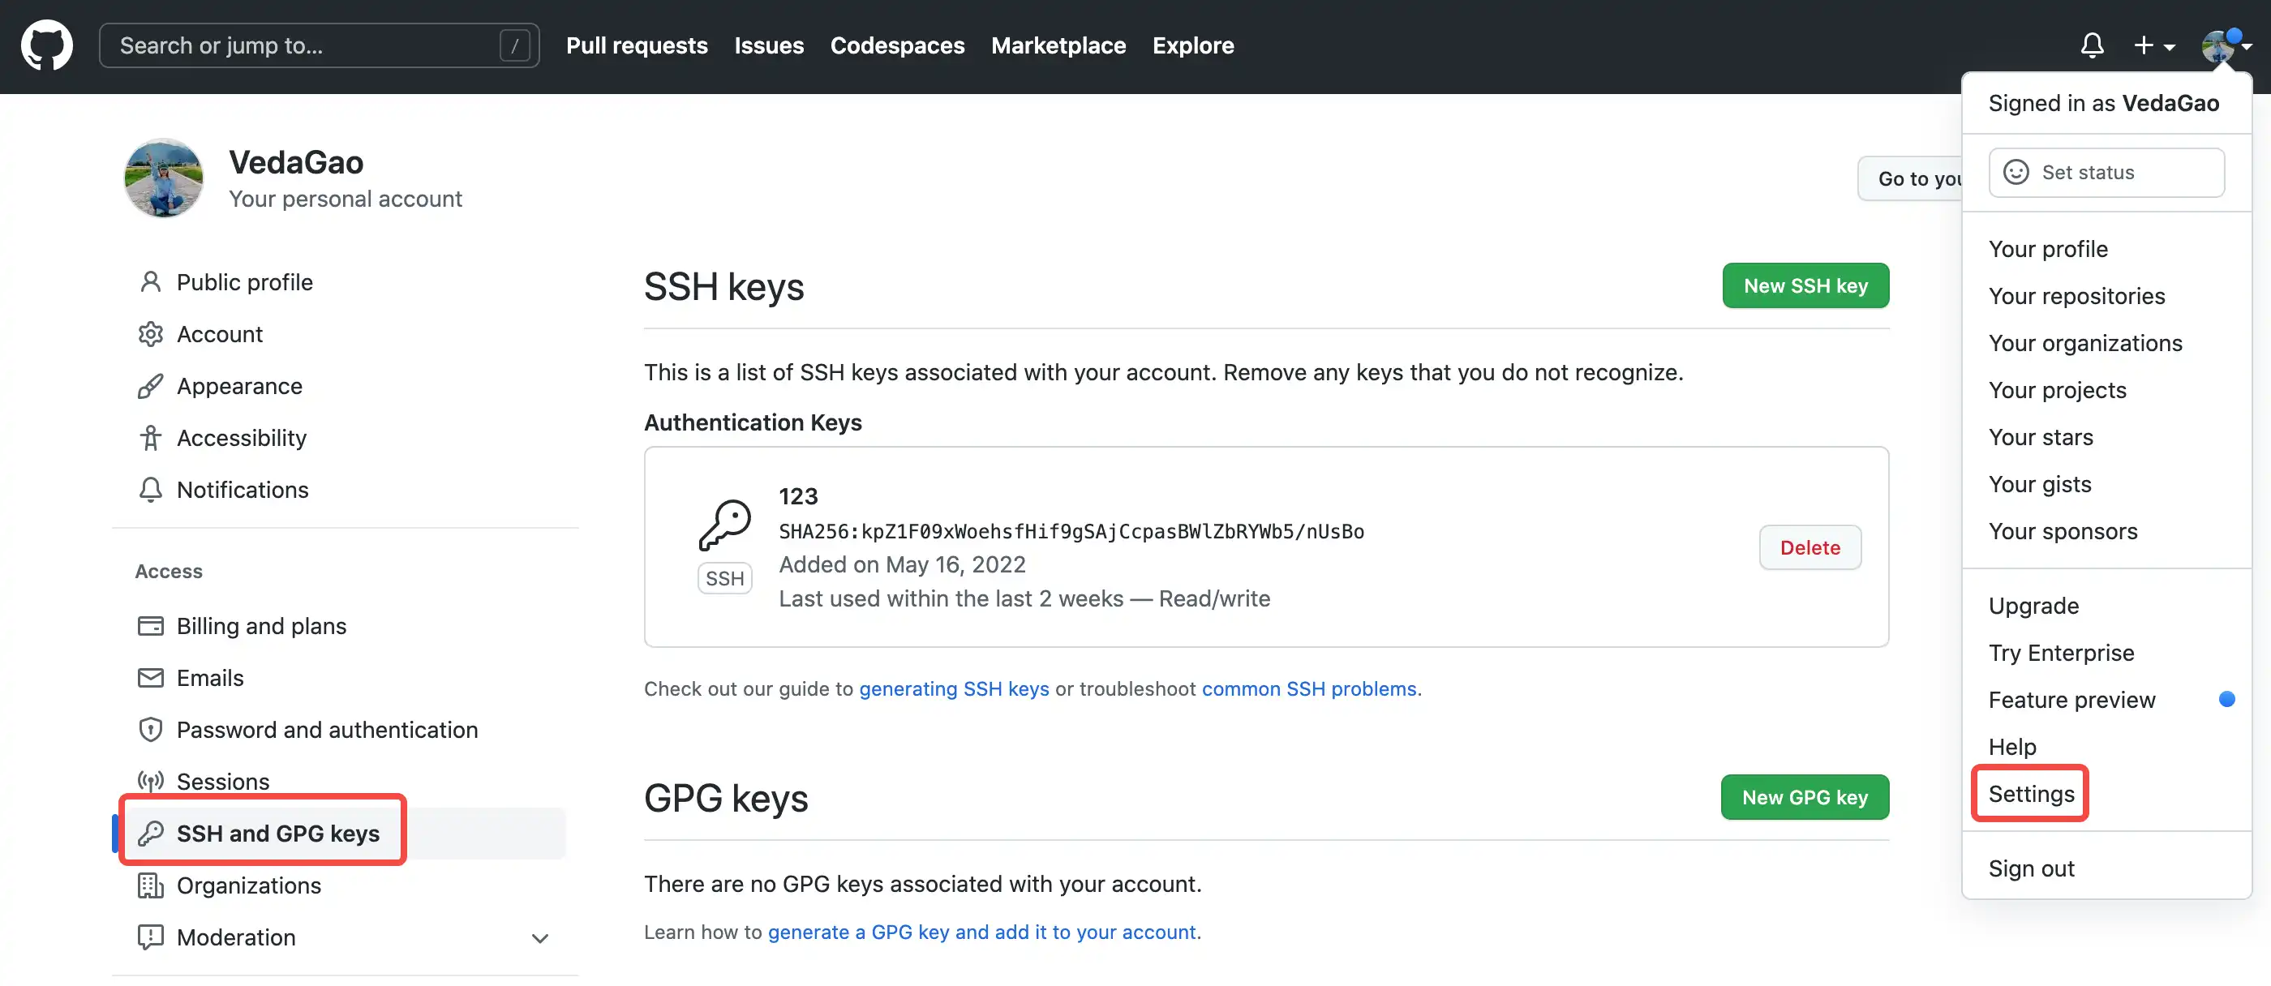
Task: Click the large key icon for key 123
Action: coord(724,525)
